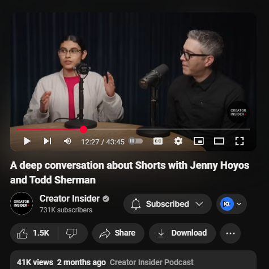Open the Creator Insider channel avatar
The height and width of the screenshot is (269, 269).
pos(22,203)
